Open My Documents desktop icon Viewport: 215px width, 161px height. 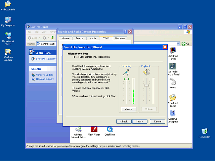(x=8, y=5)
